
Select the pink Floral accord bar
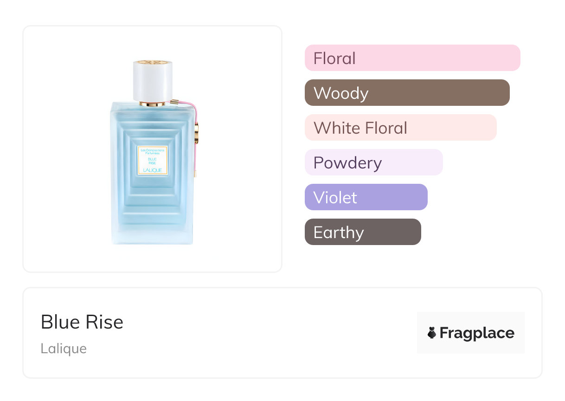point(412,58)
